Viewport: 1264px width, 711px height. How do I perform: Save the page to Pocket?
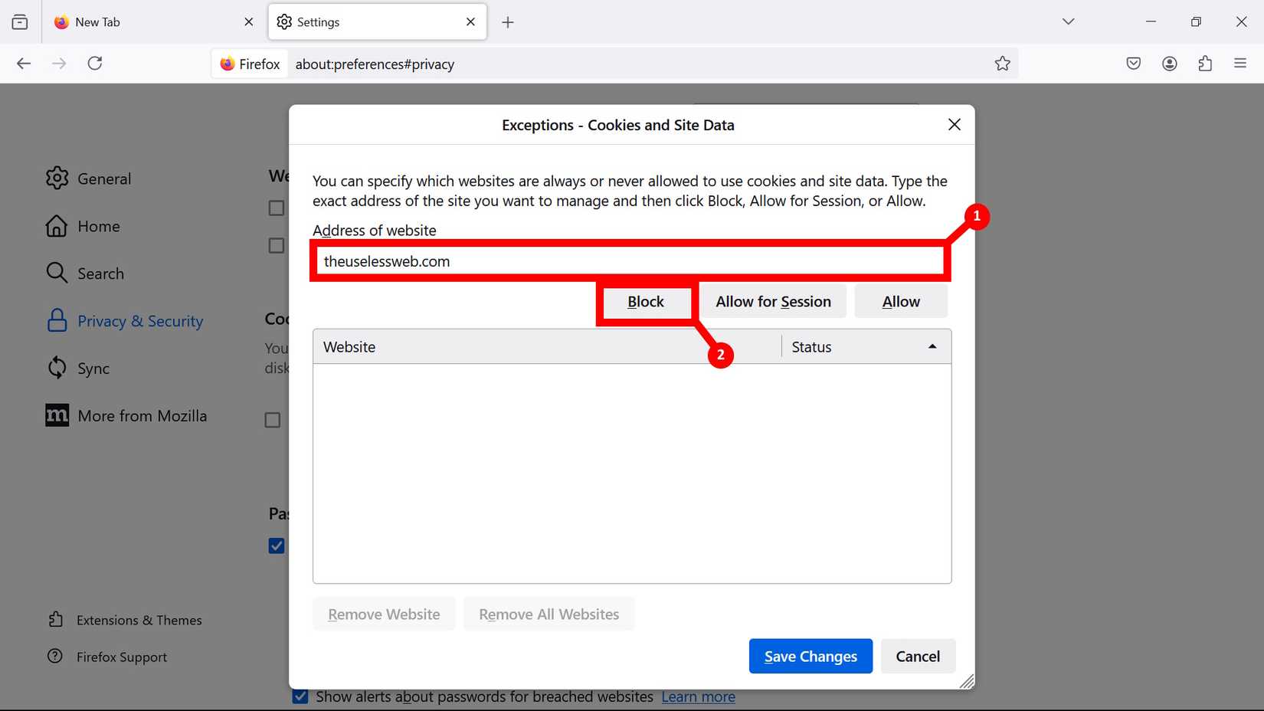[x=1133, y=64]
